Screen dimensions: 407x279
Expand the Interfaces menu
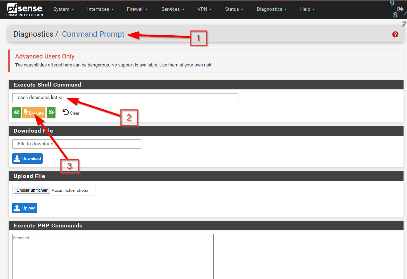(100, 9)
